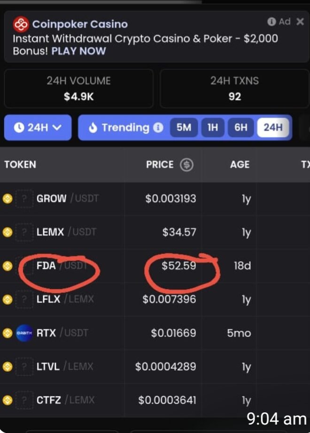
Task: Click the Coinpoker Casino logo icon
Action: click(21, 23)
